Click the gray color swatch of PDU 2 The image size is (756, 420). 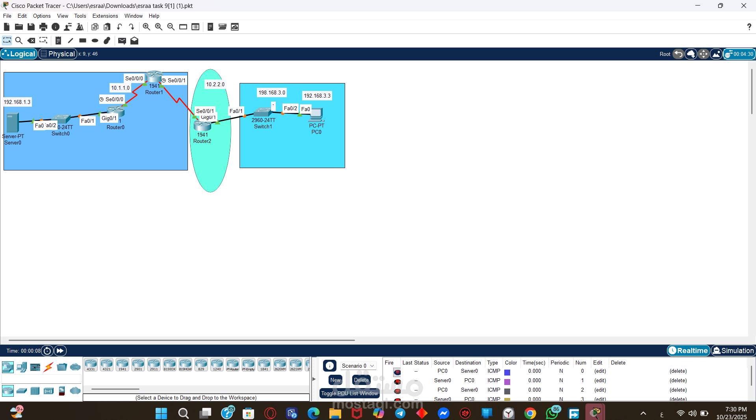507,391
